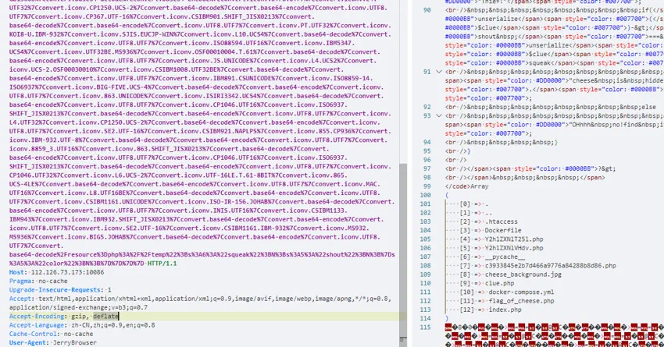Click clue.php entry in response
The image size is (664, 347).
pos(499,283)
